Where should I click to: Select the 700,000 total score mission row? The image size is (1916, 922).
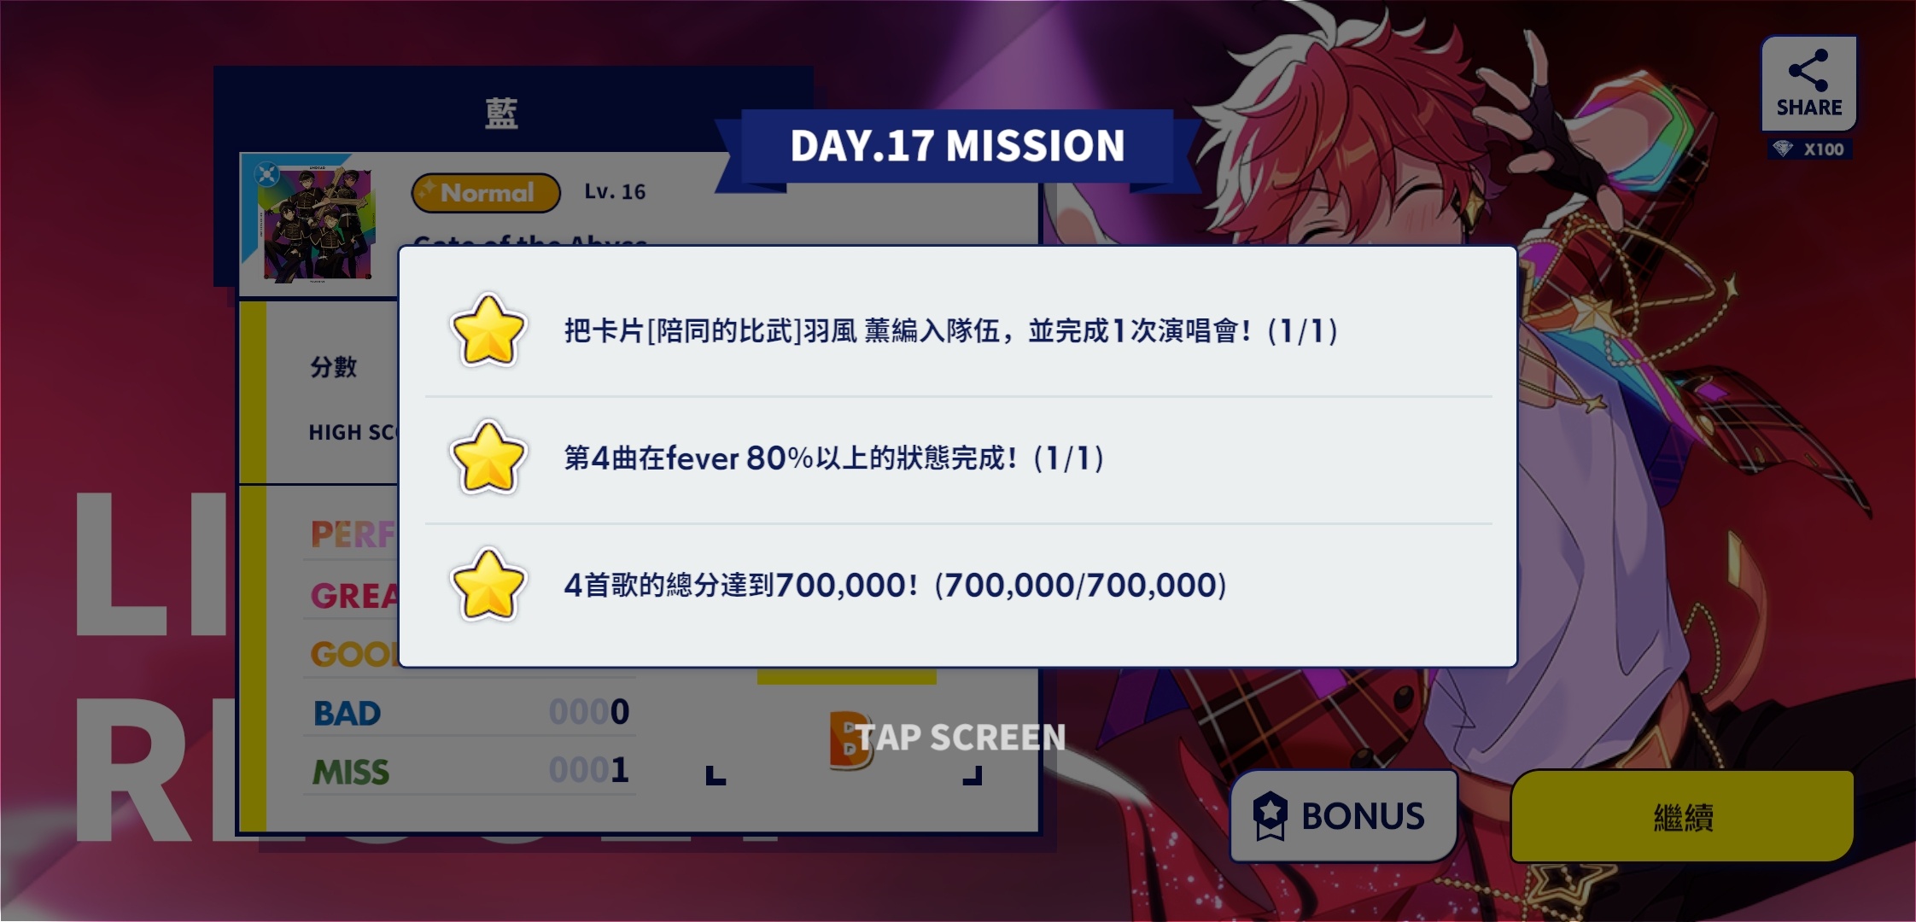pyautogui.click(x=958, y=586)
